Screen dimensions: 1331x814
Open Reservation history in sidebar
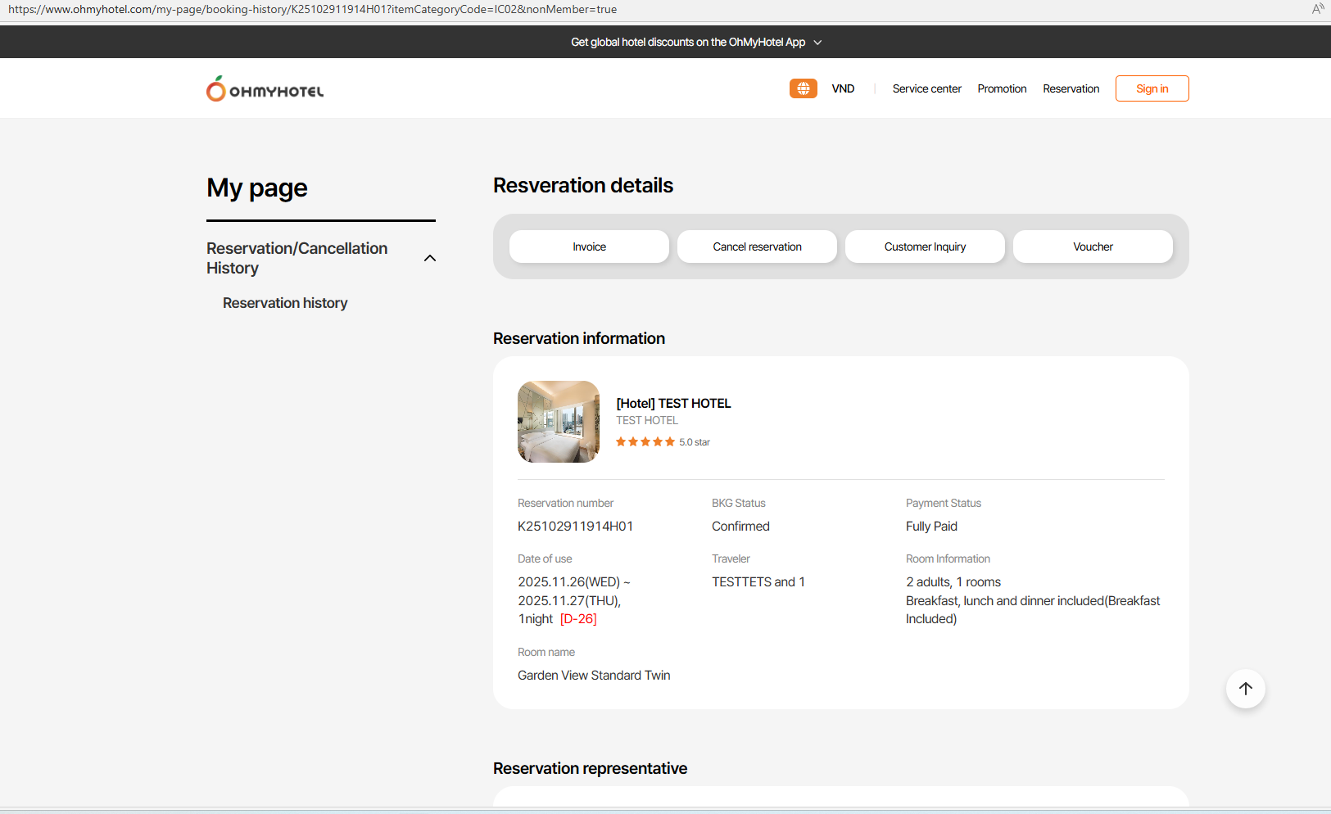(x=285, y=303)
